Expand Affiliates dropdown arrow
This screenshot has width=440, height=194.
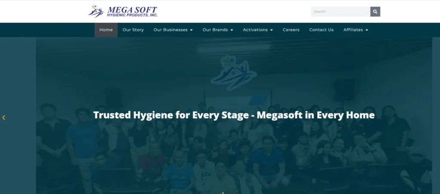point(367,30)
